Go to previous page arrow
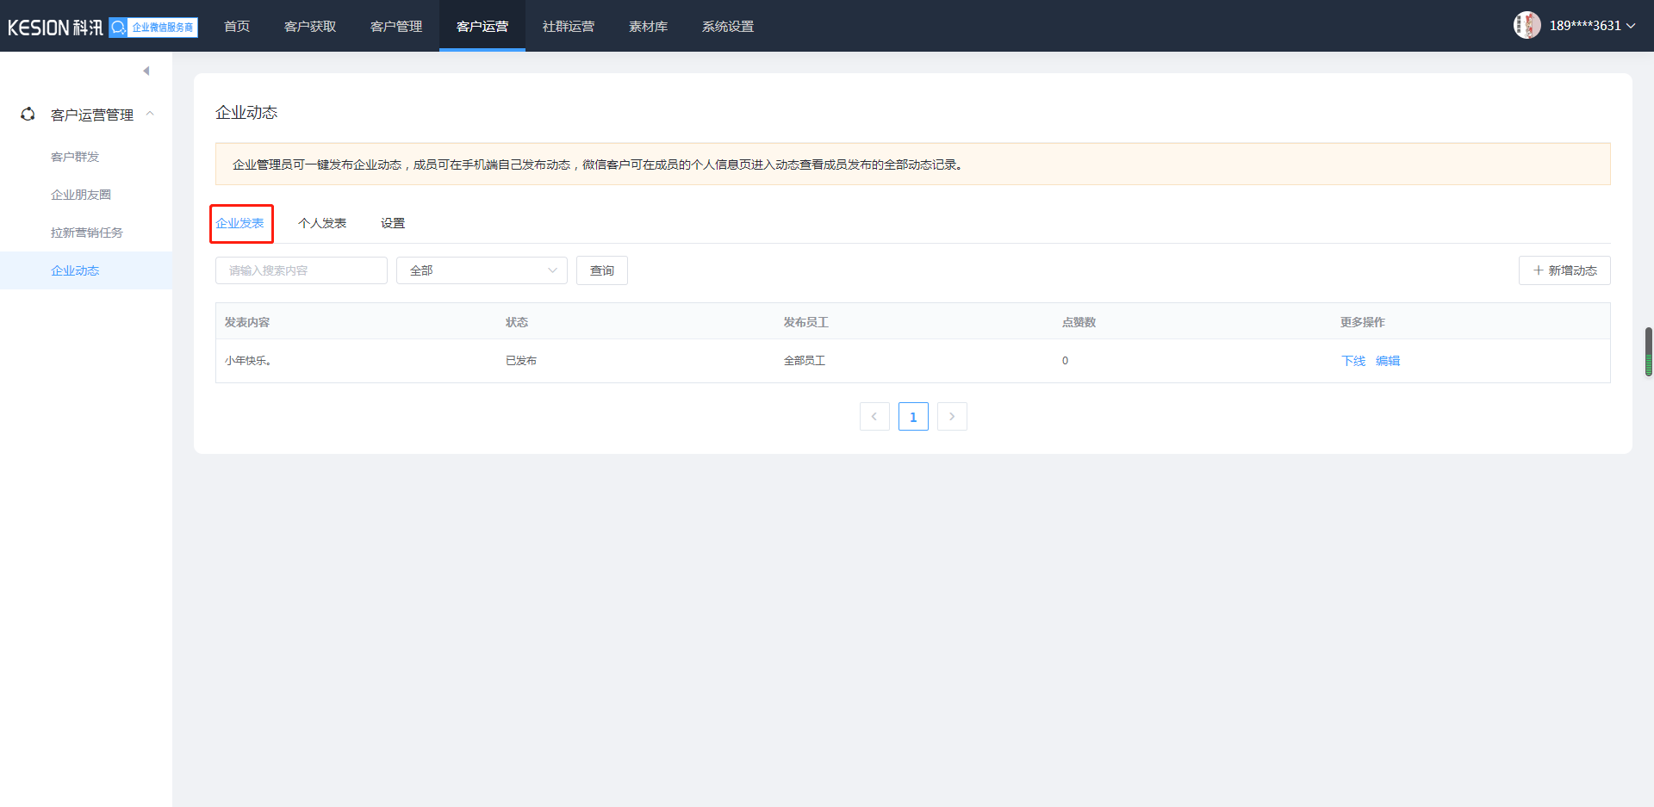The height and width of the screenshot is (807, 1654). [874, 417]
